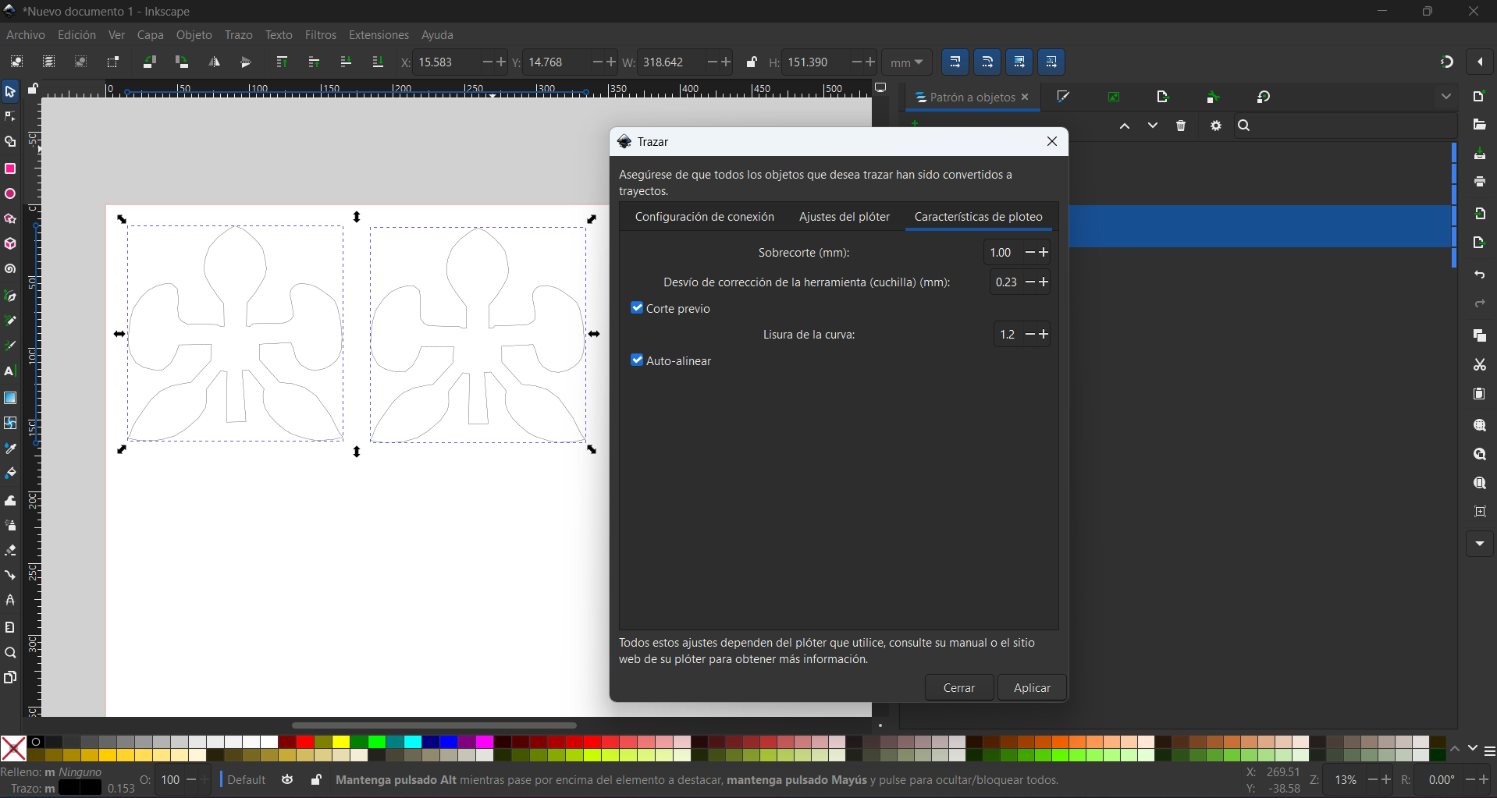This screenshot has height=798, width=1497.
Task: Disable the Auto-alinear checkbox
Action: pos(637,360)
